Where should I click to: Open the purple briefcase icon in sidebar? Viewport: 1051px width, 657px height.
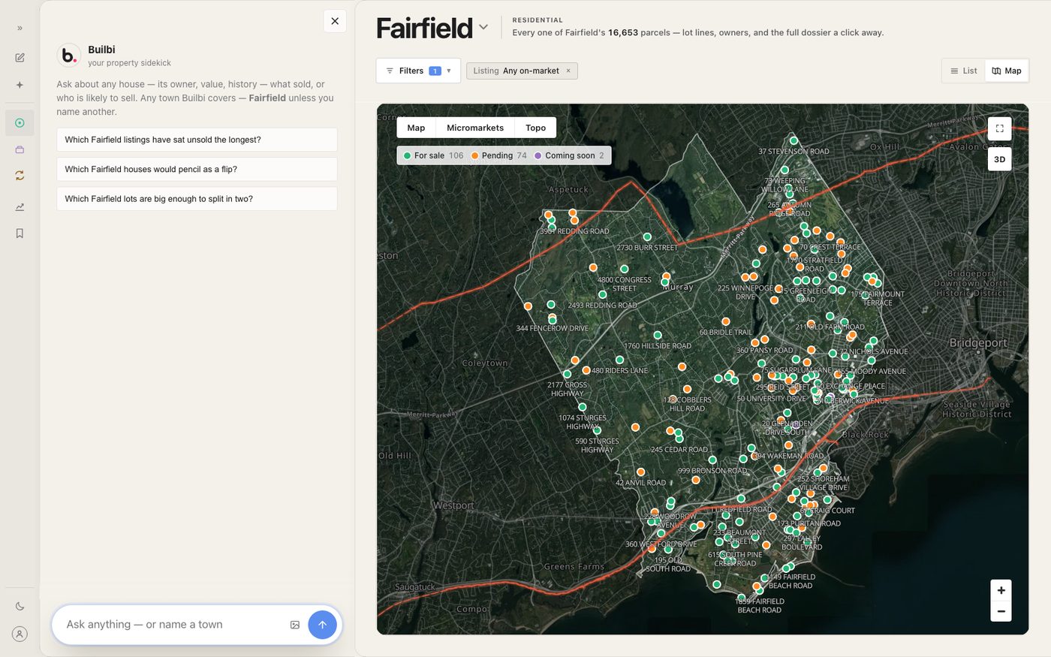click(x=20, y=149)
